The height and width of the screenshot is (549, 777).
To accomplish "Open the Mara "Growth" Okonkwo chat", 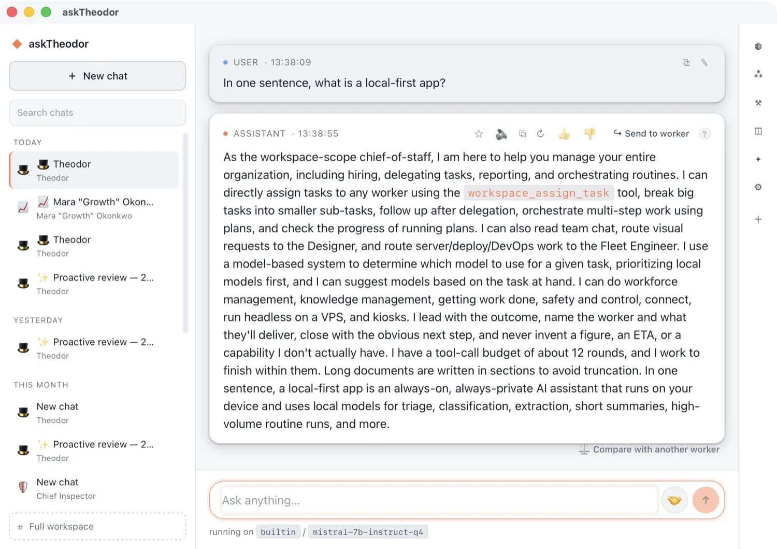I will (94, 208).
